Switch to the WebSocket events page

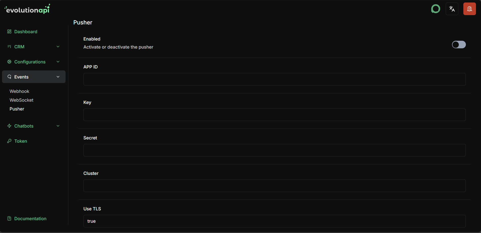(21, 100)
